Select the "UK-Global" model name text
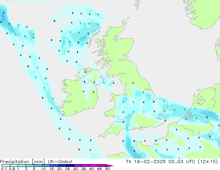 coord(60,162)
